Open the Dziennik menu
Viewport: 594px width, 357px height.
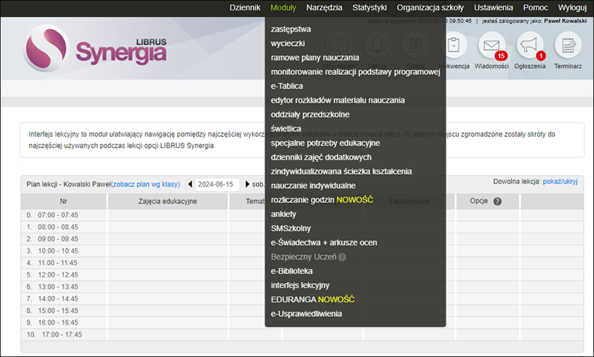tap(245, 7)
